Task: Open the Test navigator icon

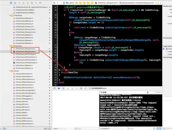Action: click(x=28, y=3)
